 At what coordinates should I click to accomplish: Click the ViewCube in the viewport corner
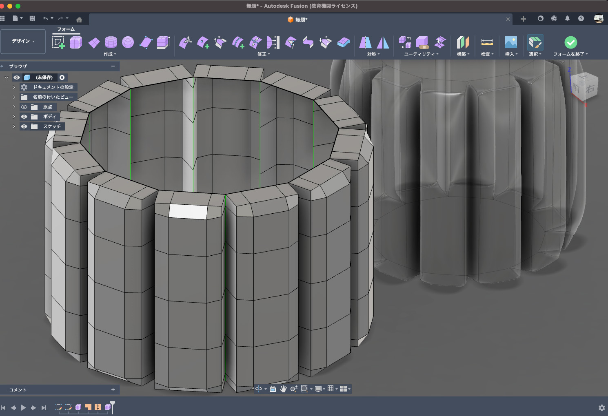coord(584,87)
